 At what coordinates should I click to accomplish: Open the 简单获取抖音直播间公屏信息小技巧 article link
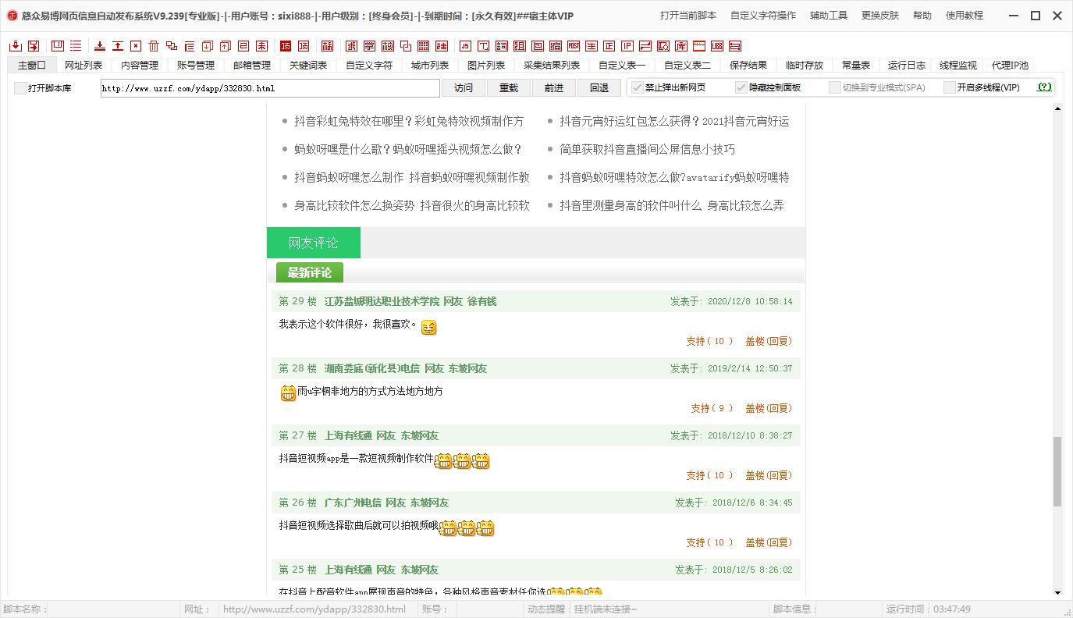point(647,149)
